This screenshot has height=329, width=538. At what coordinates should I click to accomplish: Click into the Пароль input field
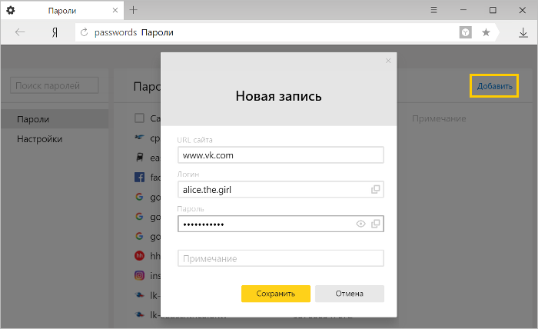pos(281,224)
